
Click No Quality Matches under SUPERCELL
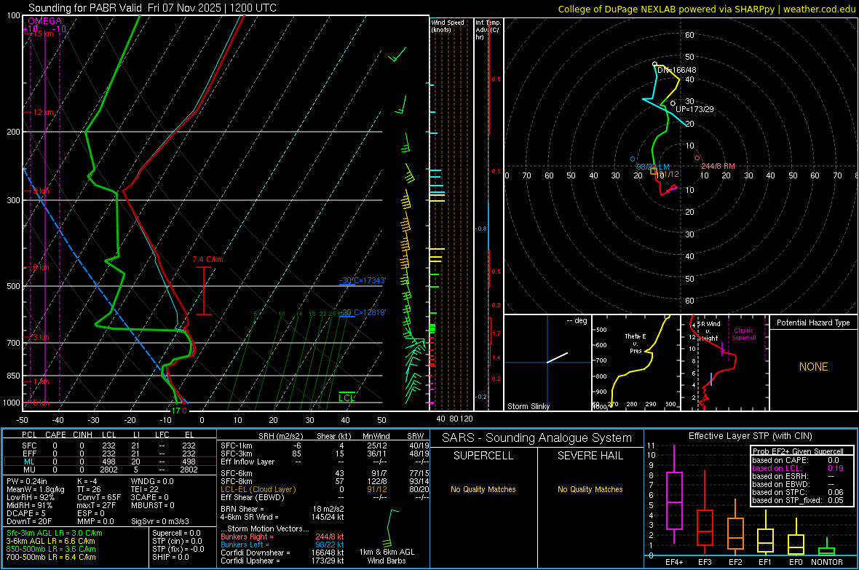coord(483,489)
